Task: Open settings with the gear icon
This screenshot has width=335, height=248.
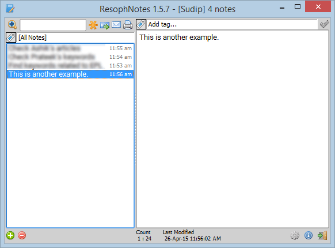Action: [295, 235]
